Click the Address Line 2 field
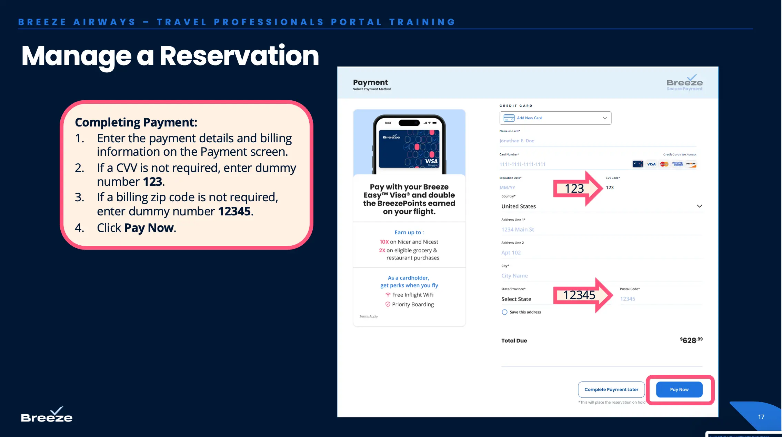782x437 pixels. (602, 253)
